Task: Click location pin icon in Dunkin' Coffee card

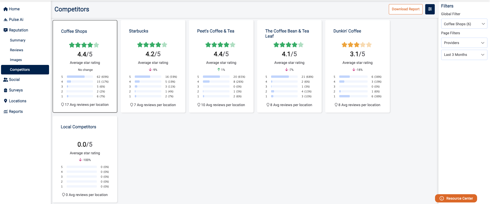Action: tap(336, 105)
